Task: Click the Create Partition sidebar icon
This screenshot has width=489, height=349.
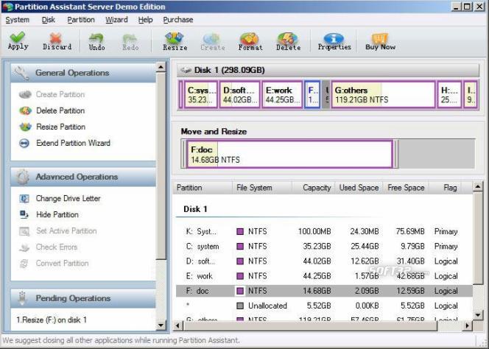Action: click(x=25, y=94)
